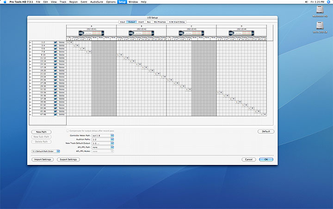Viewport: 333px width, 209px height.
Task: Open the Setup menu
Action: pos(122,2)
